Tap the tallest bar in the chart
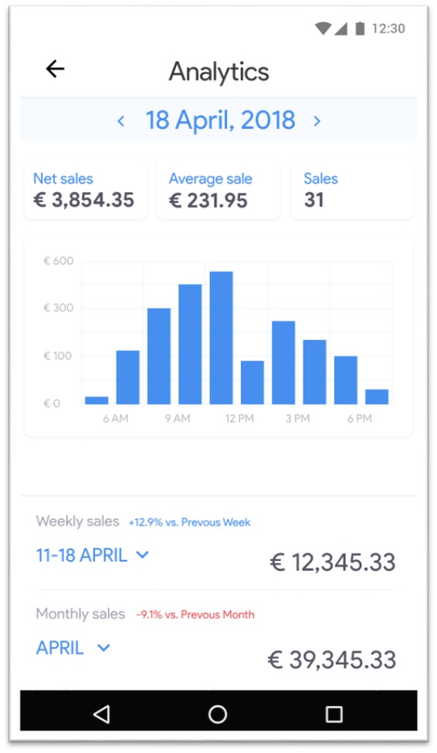 (x=221, y=338)
